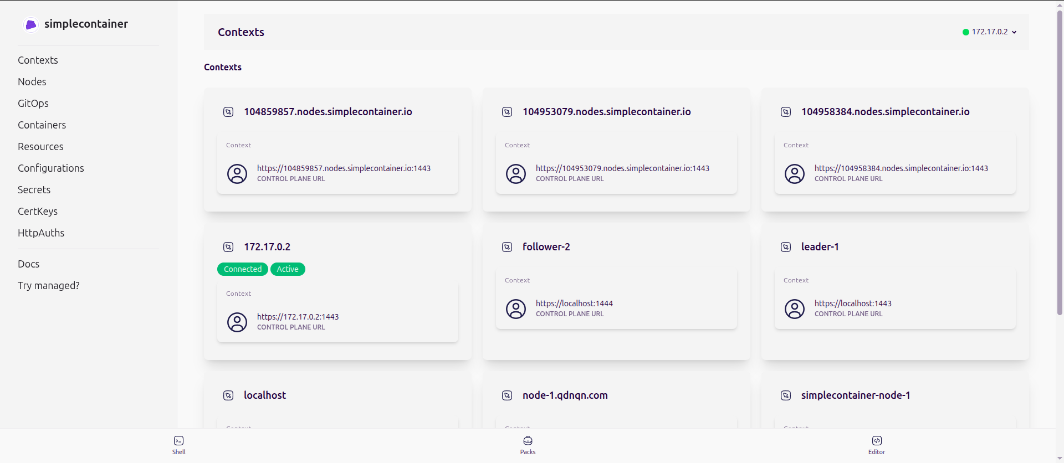The image size is (1064, 463).
Task: Click the green connection status dot
Action: point(966,32)
